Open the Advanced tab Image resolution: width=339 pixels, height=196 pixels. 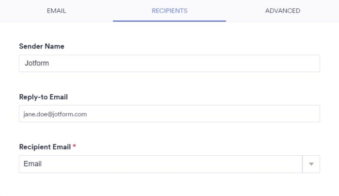tap(282, 11)
